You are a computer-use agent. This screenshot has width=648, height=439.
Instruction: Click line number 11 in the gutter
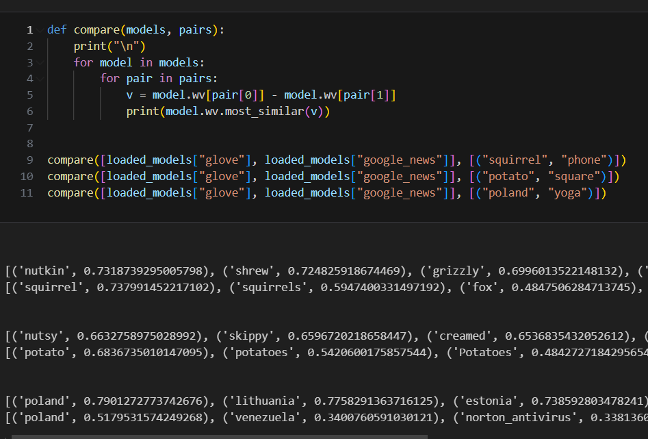tap(28, 193)
